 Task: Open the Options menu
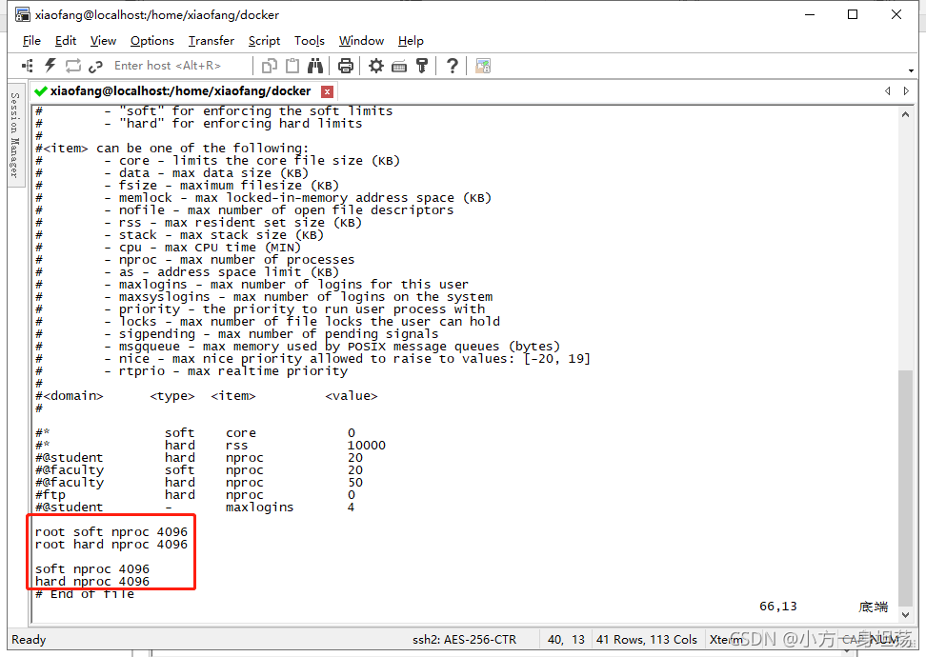click(152, 41)
